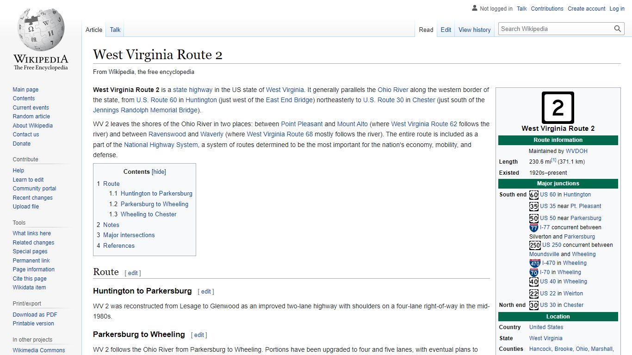Go to Main page in sidebar
The image size is (632, 355).
click(x=25, y=90)
